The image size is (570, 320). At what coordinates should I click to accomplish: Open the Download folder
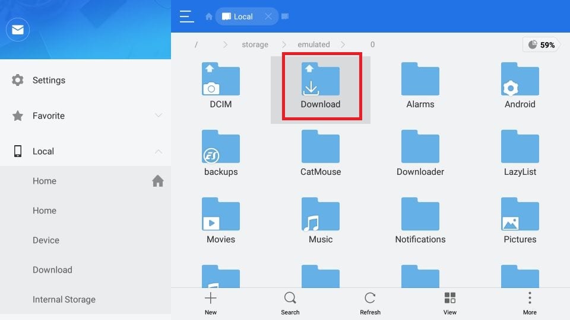320,85
